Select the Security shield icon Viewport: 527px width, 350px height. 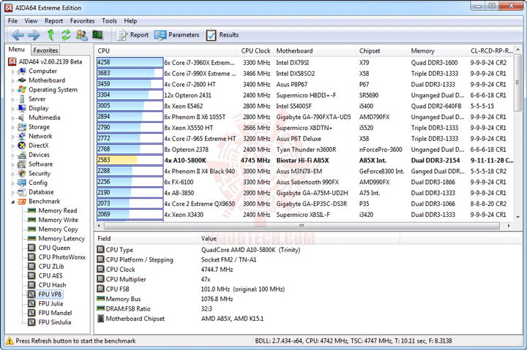click(x=22, y=173)
